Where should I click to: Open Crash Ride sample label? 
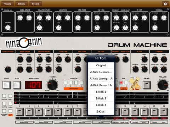click(159, 122)
